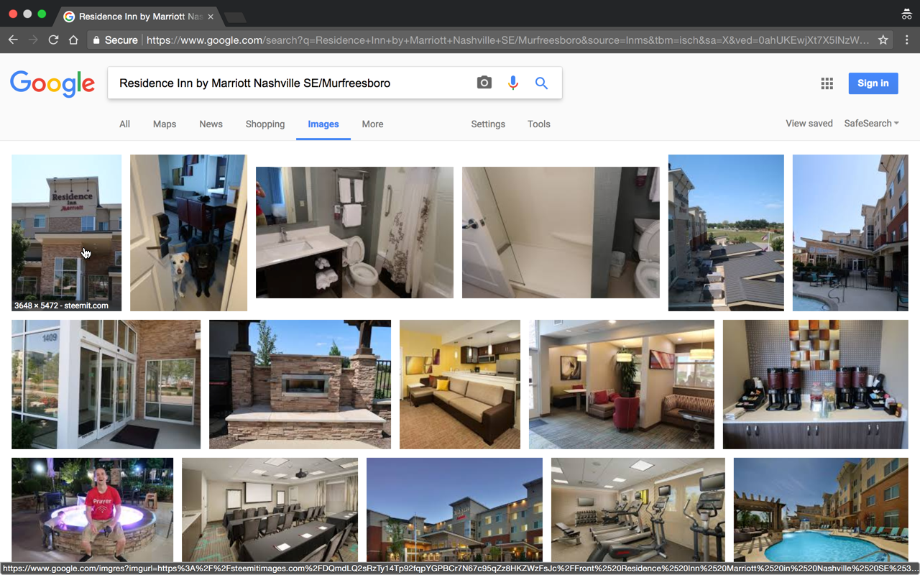Screen dimensions: 920x575
Task: Open the lobby lounge with red chairs thumbnail
Action: (622, 385)
